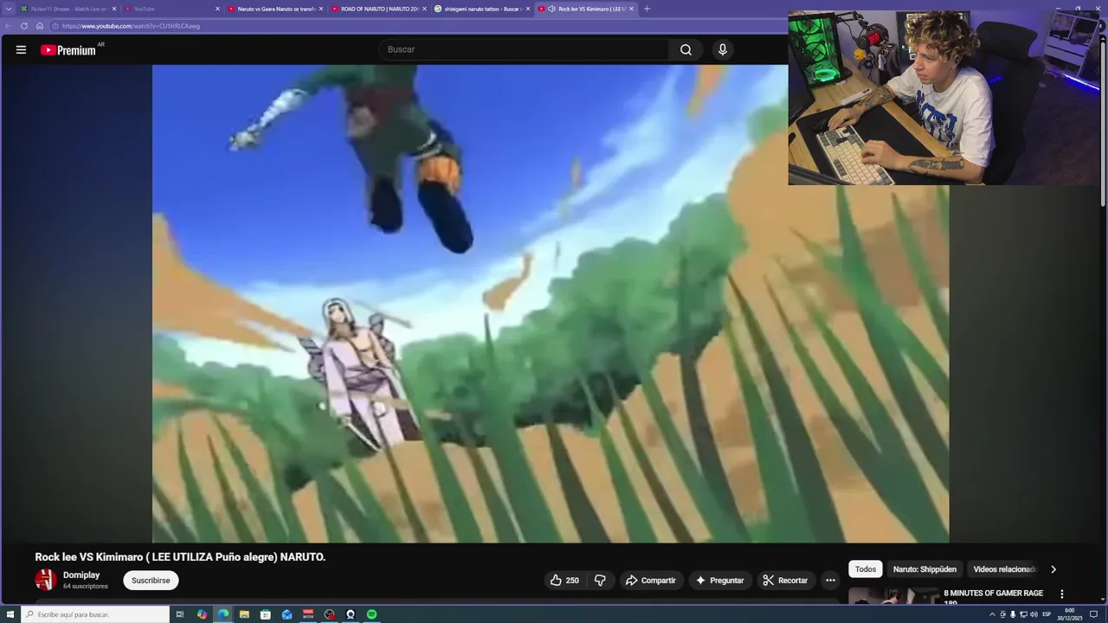The image size is (1108, 623).
Task: Reload the page in browser
Action: tap(24, 26)
